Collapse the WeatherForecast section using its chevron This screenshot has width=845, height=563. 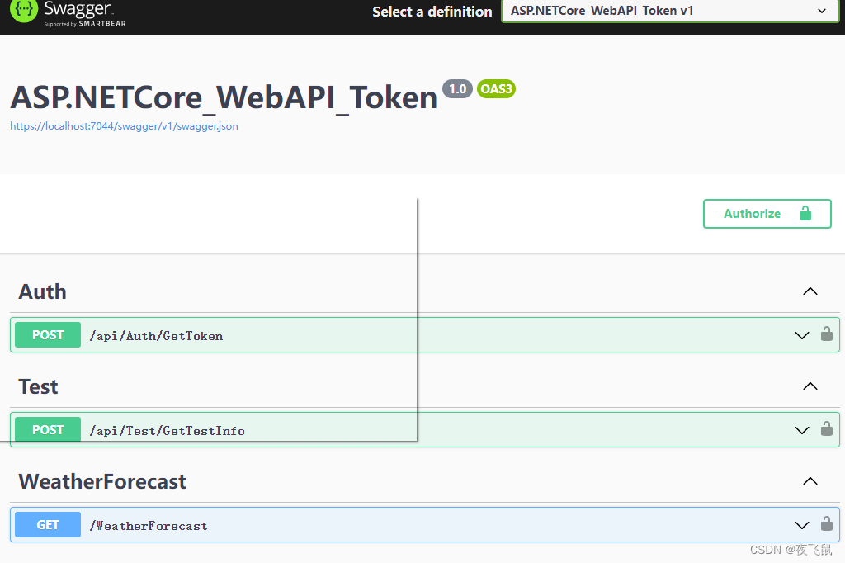[x=810, y=481]
